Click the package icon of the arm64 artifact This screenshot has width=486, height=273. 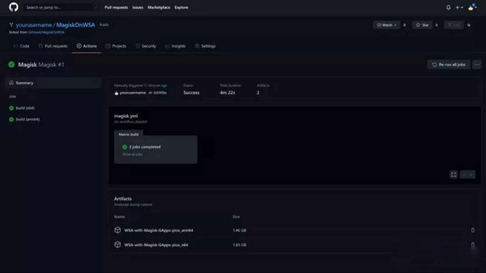(x=117, y=230)
